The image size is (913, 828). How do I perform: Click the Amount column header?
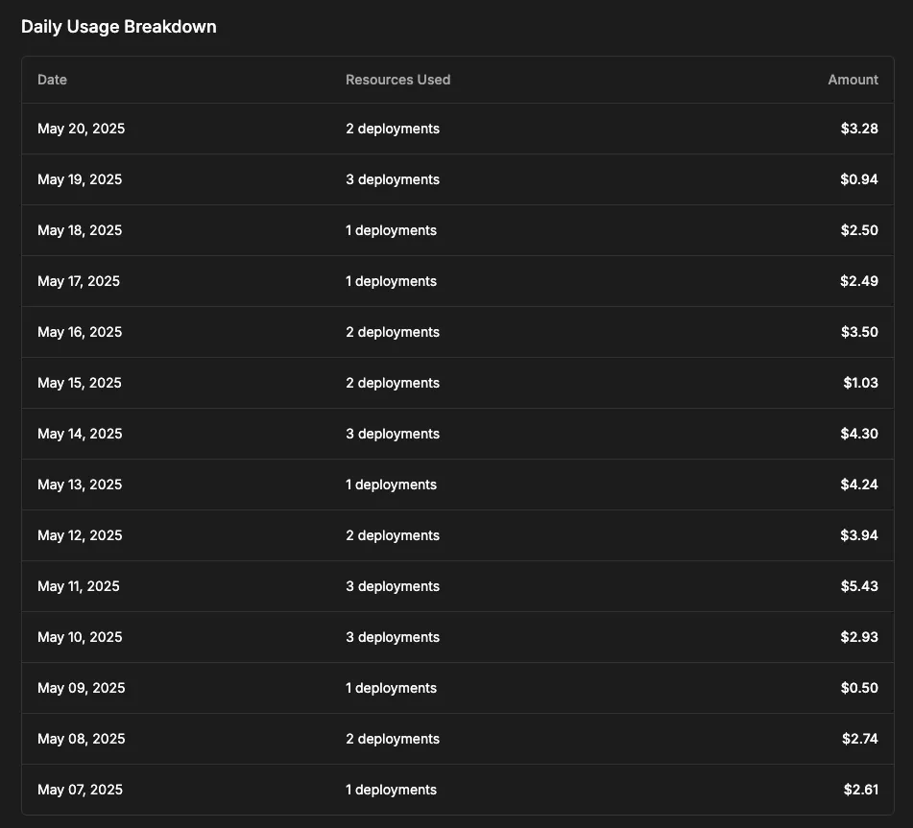[853, 80]
